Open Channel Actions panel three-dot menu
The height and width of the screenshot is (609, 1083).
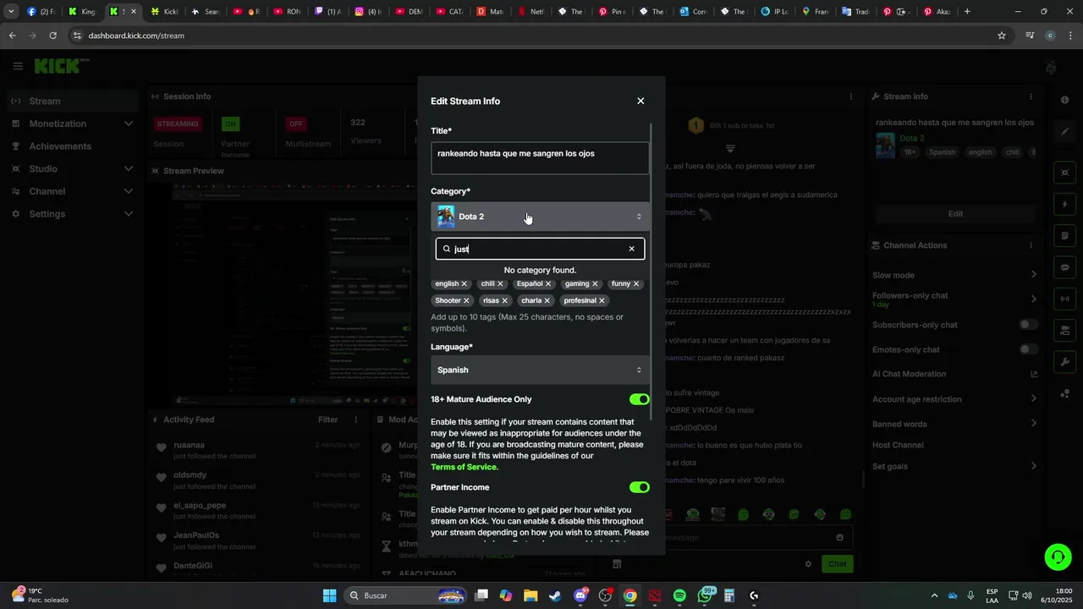pyautogui.click(x=1031, y=245)
